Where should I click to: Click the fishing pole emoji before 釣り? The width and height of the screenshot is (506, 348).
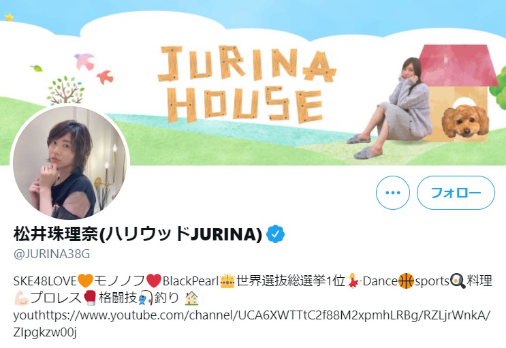coord(145,298)
